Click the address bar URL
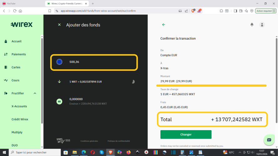278x156 pixels. pyautogui.click(x=98, y=11)
